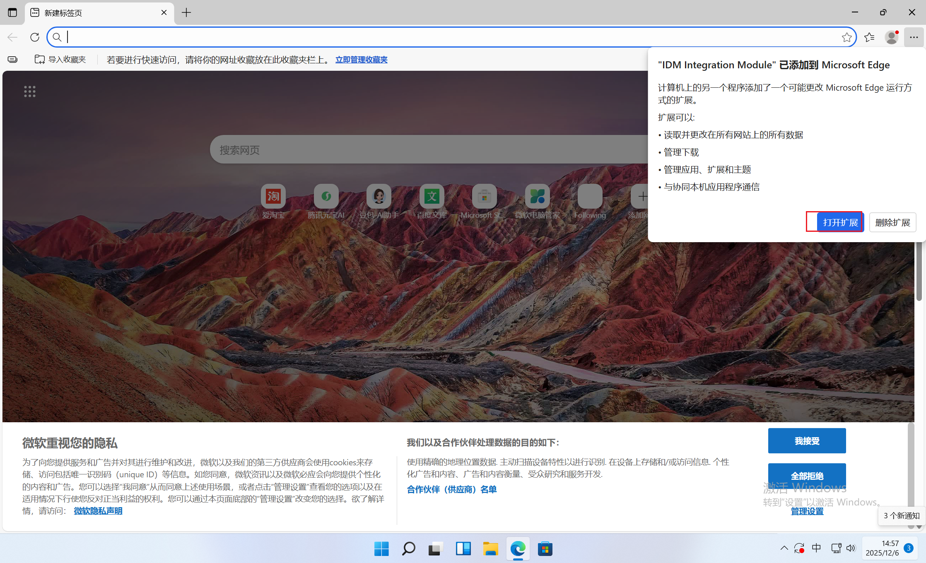Open a new tab with plus button
This screenshot has width=926, height=563.
186,13
